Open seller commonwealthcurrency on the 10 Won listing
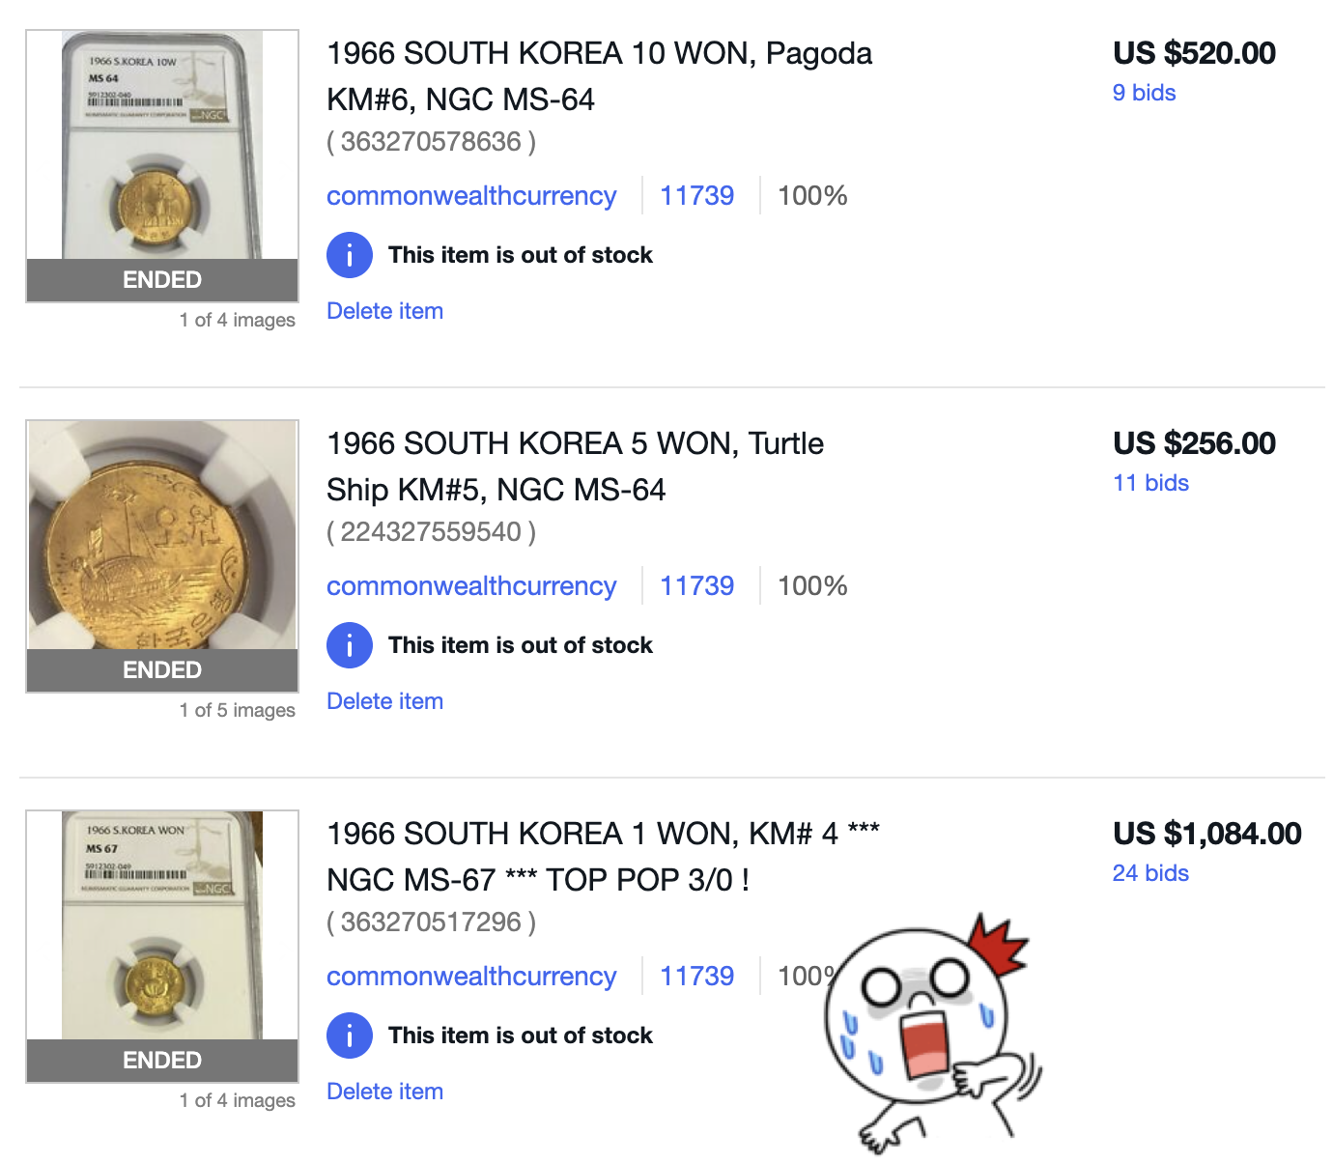1333x1163 pixels. click(x=471, y=196)
